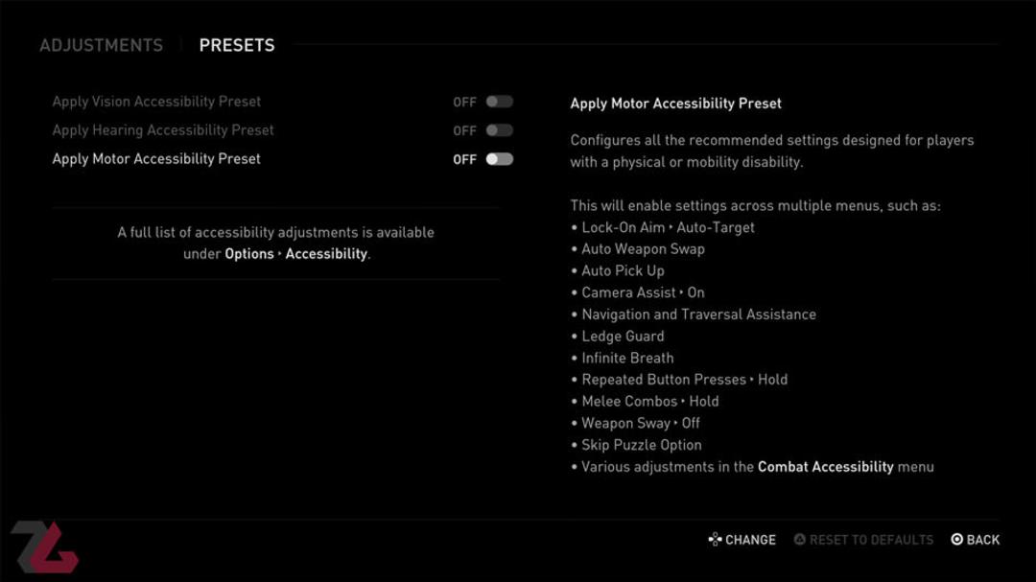Click the Change label in footer
The image size is (1036, 582).
(750, 541)
